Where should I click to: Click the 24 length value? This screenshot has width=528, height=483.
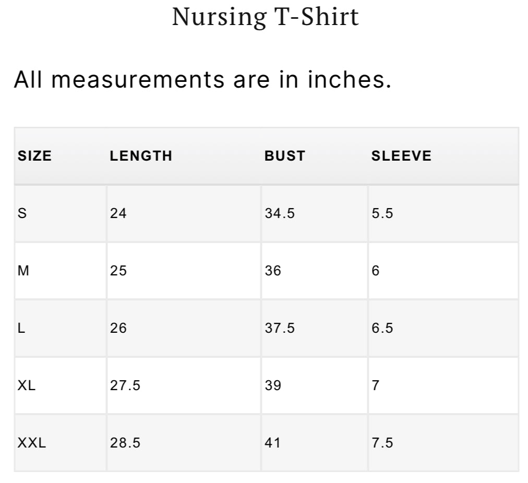pyautogui.click(x=118, y=213)
